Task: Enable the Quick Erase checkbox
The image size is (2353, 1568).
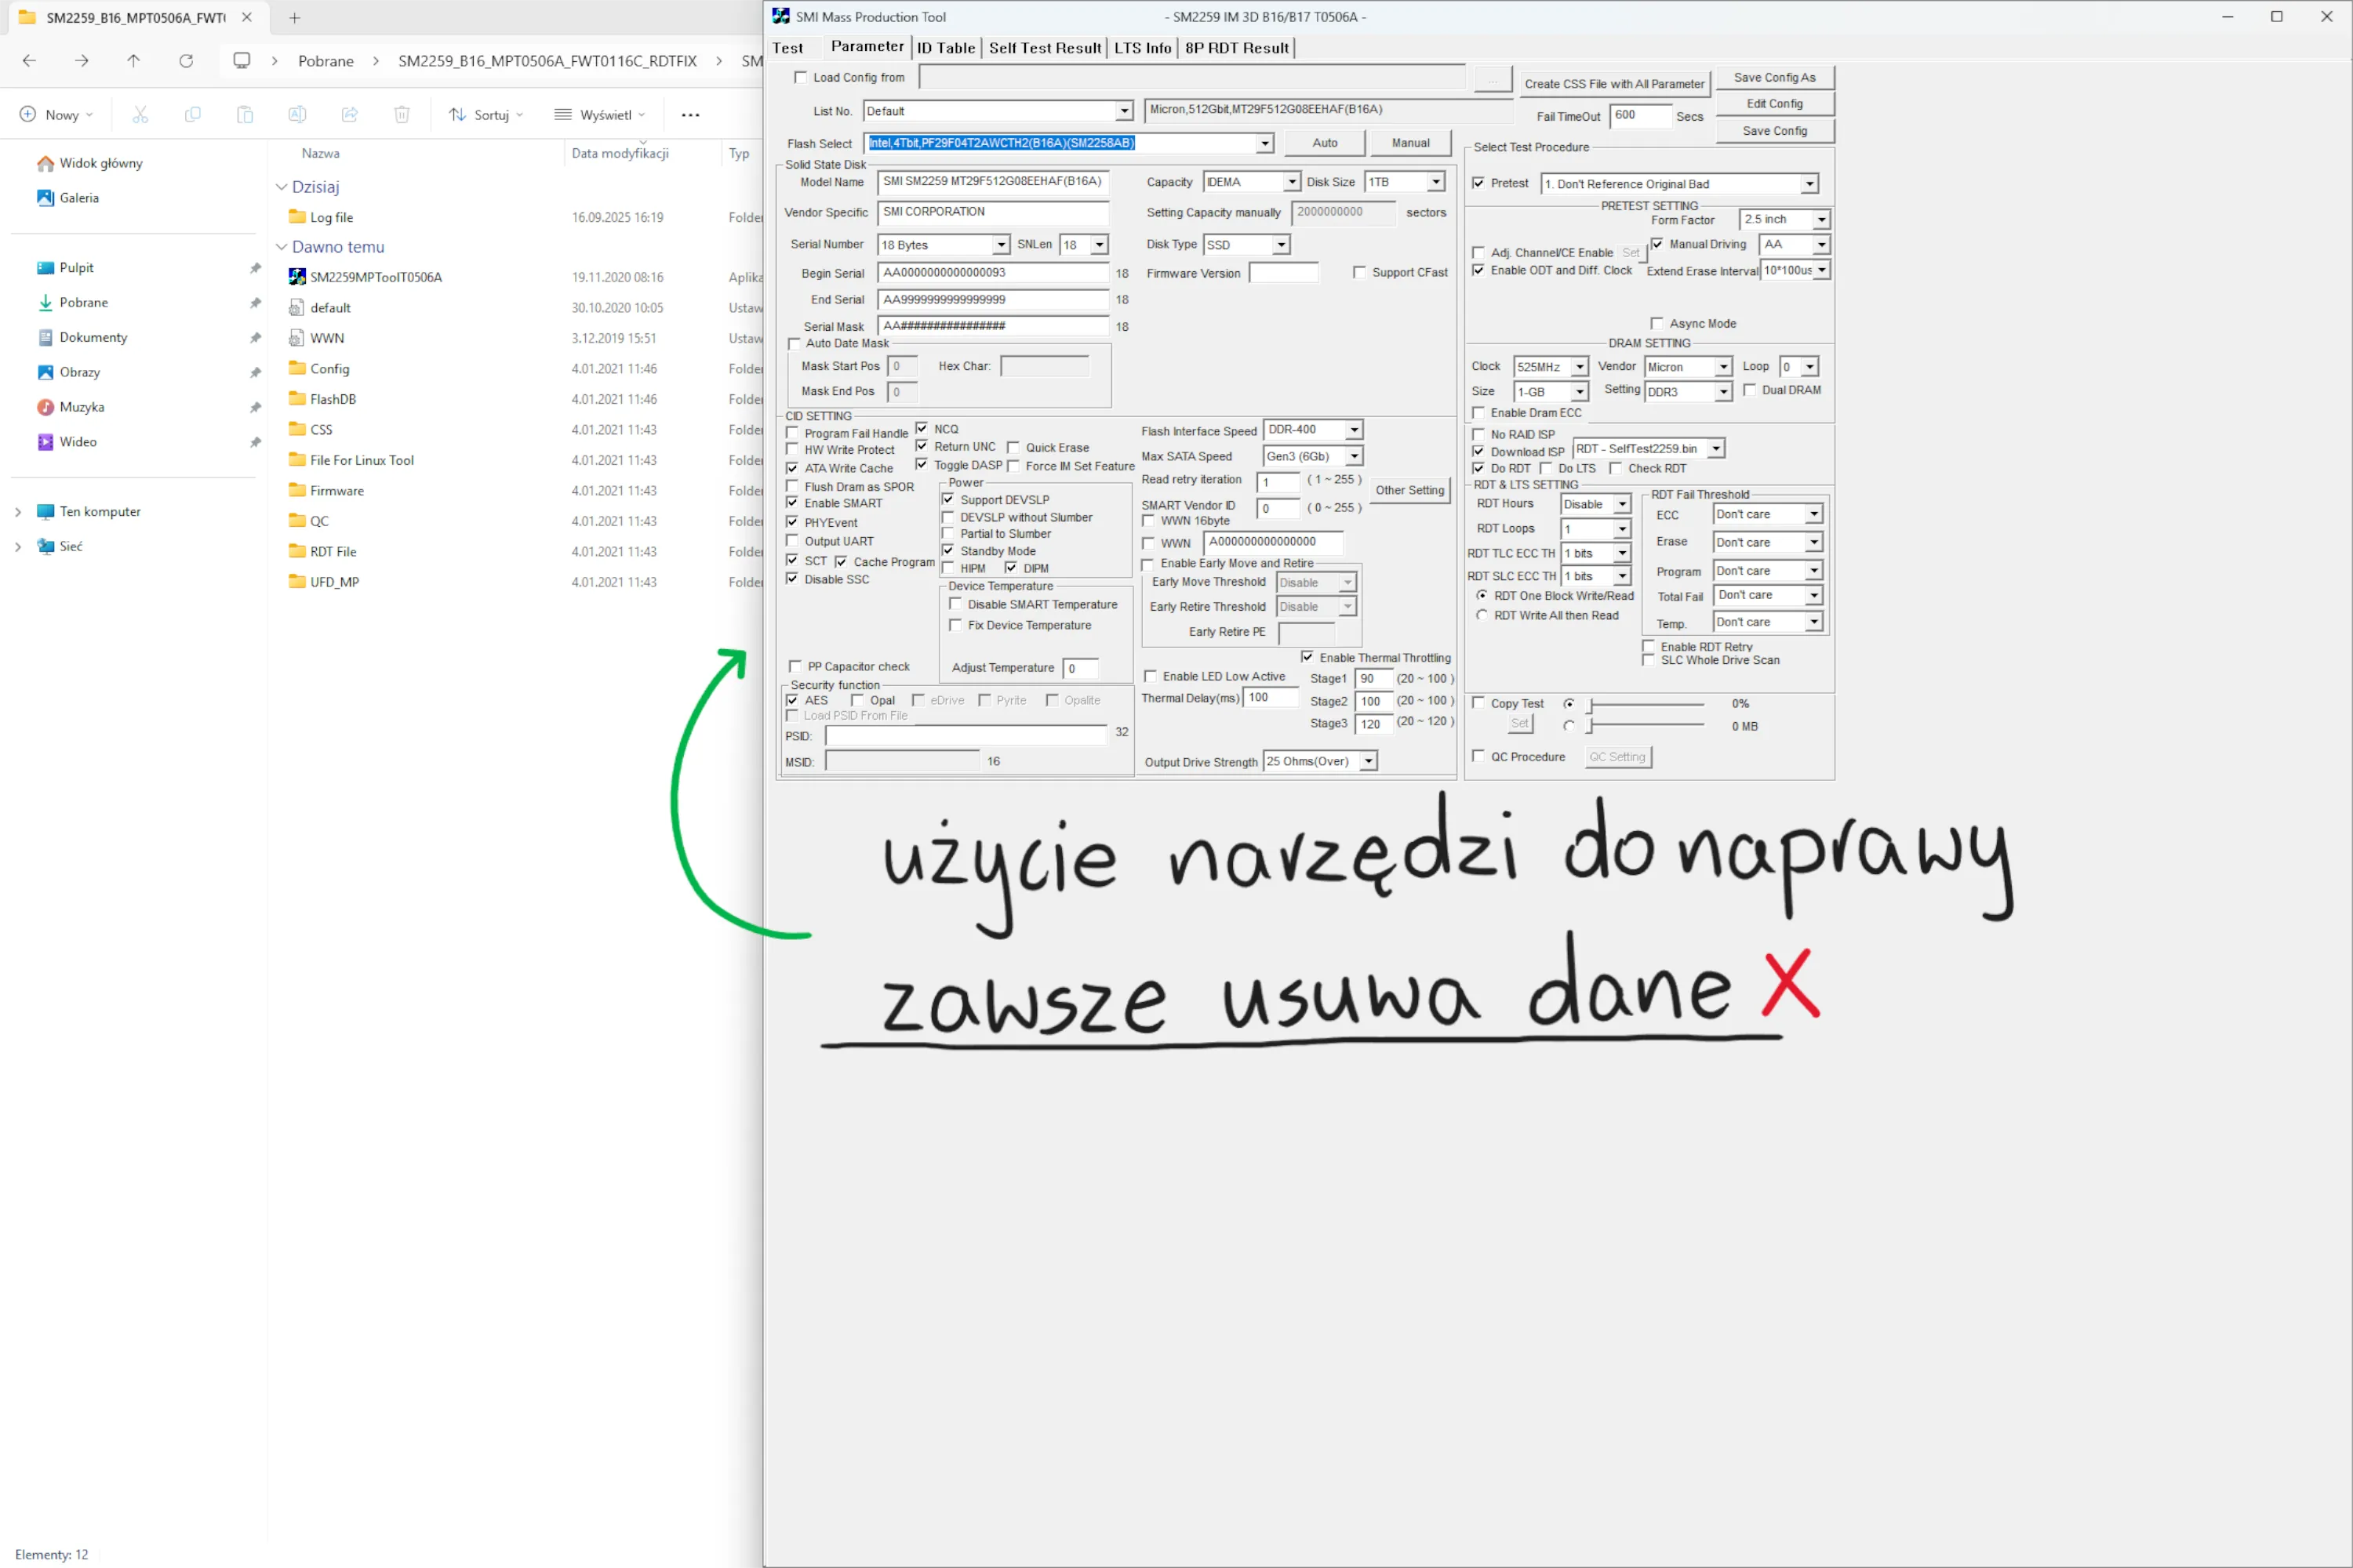Action: pyautogui.click(x=1013, y=448)
